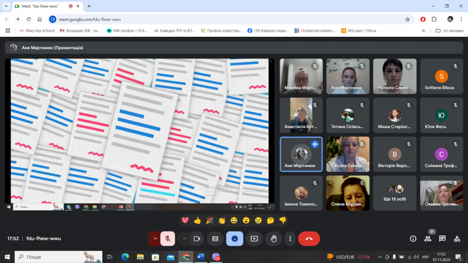Toggle closed captions
The image size is (468, 263).
point(215,238)
